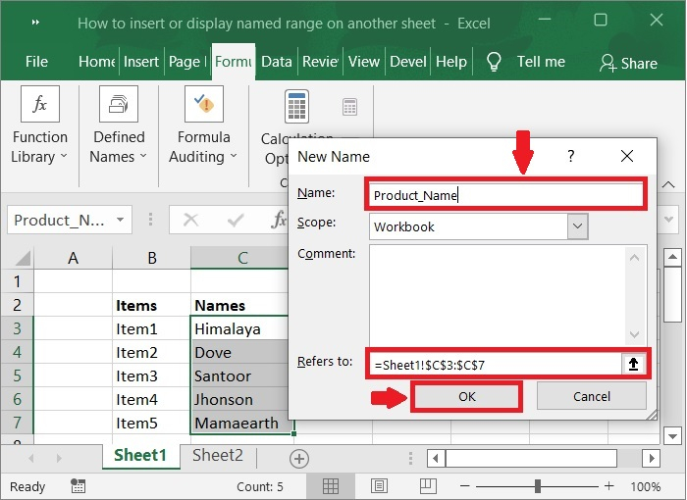Open the Review tab
Viewport: 687px width, 500px height.
[x=320, y=62]
